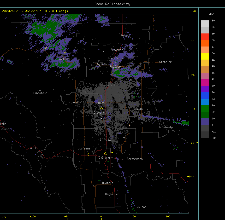Screen dimensions: 225x220
Task: Select the blue 33-36 dBZ legend swatch
Action: click(x=205, y=96)
